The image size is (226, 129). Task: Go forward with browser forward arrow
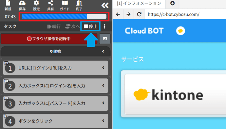pyautogui.click(x=128, y=14)
